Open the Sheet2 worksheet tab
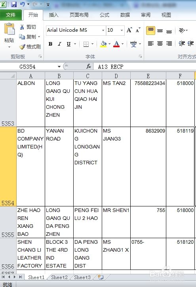The image size is (196, 287). [59, 277]
